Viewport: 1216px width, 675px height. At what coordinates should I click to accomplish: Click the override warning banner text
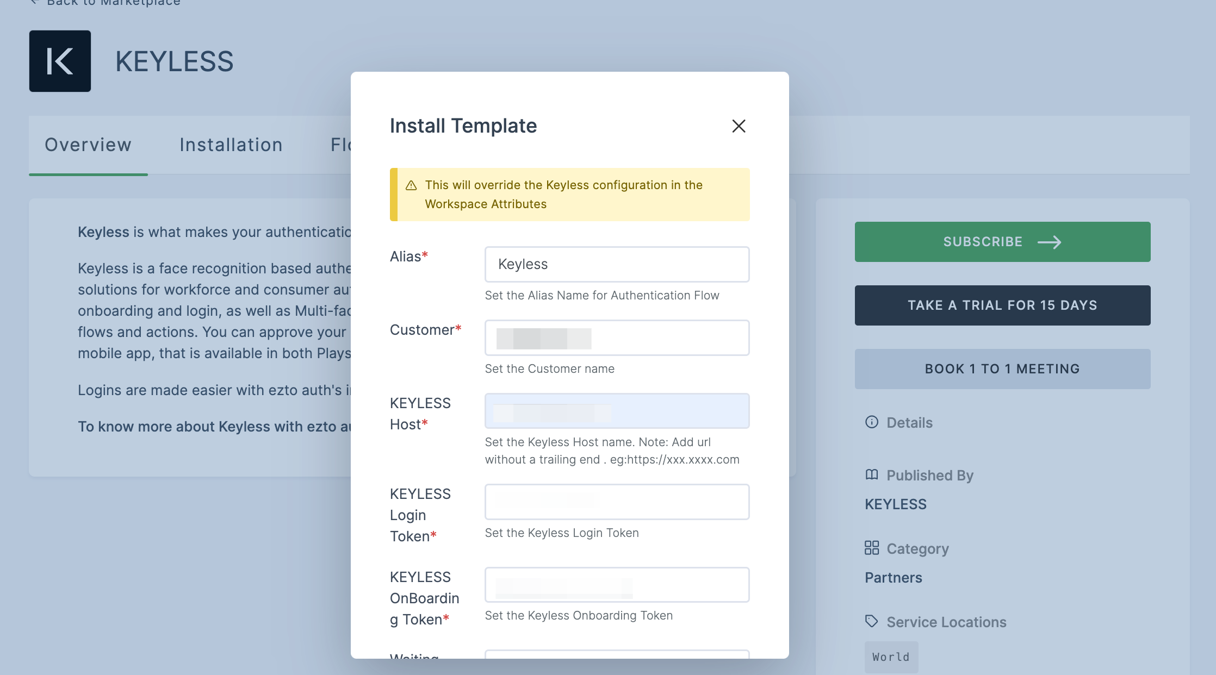click(x=564, y=195)
